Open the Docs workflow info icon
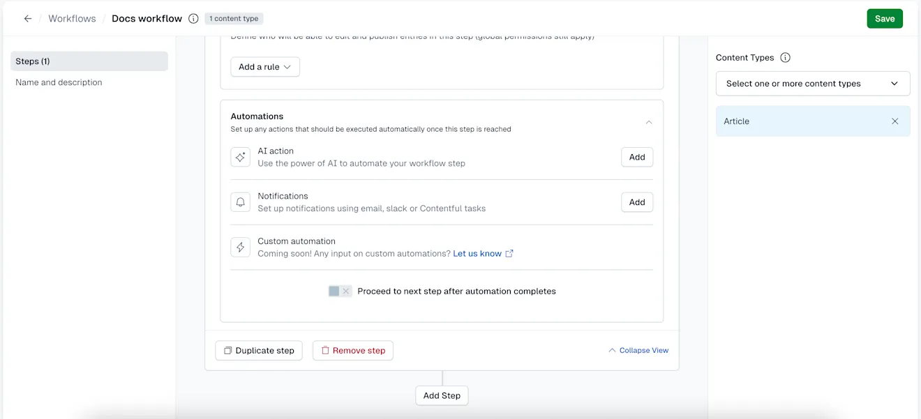The image size is (921, 419). coord(193,19)
